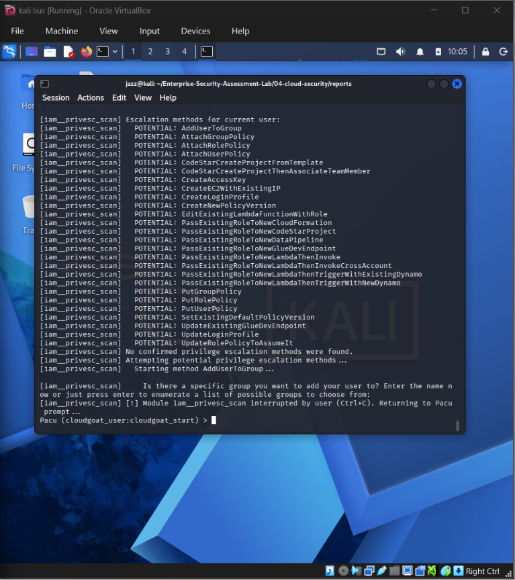Expand the terminal launcher dropdown arrow
Viewport: 515px width, 580px height.
tap(115, 52)
